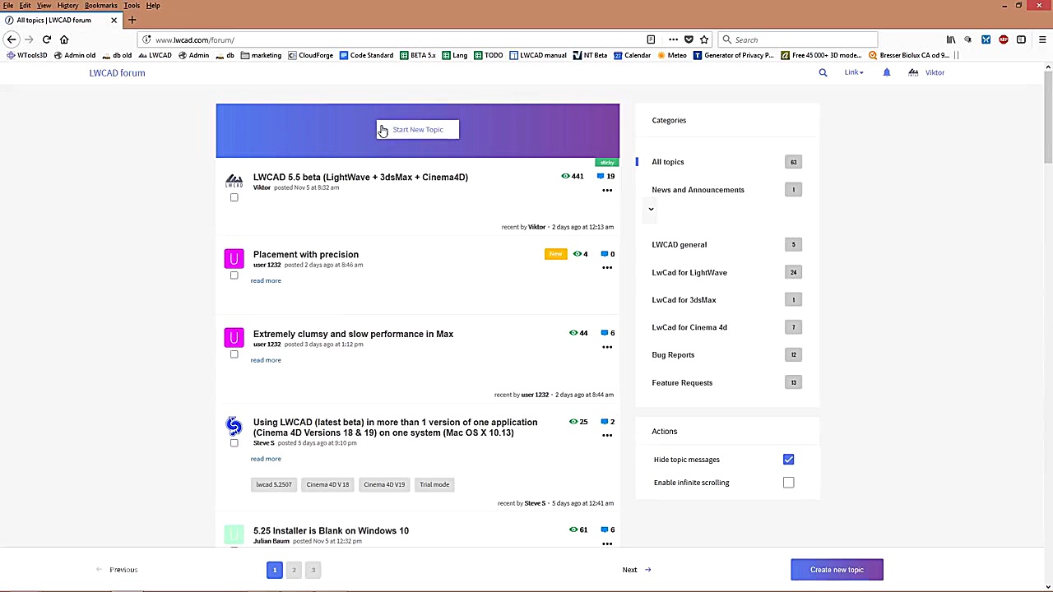Click Create new topic button
1053x592 pixels.
(837, 570)
